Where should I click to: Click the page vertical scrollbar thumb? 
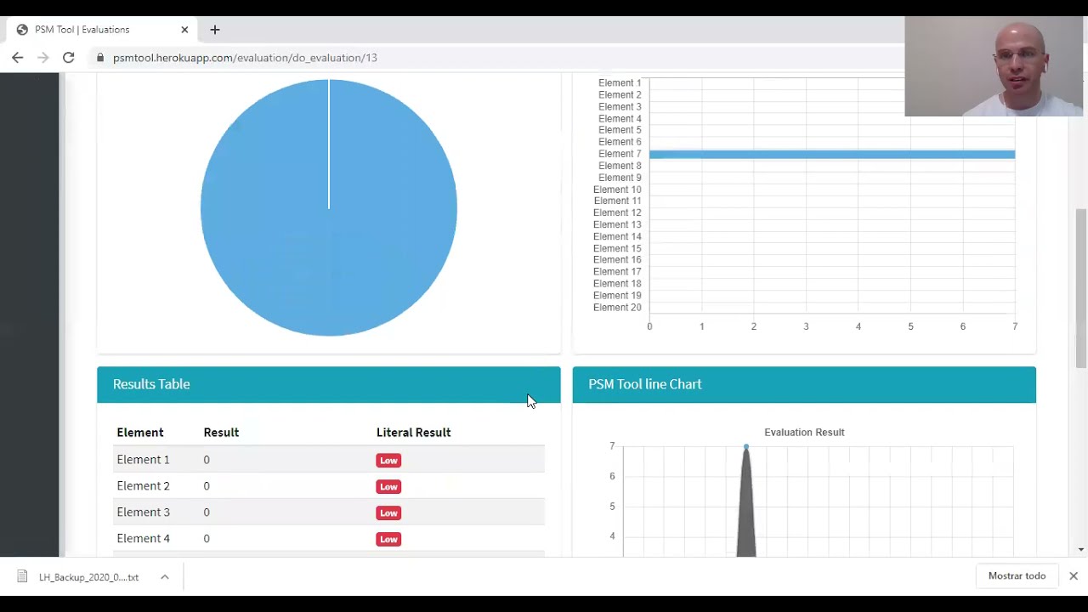[1081, 288]
